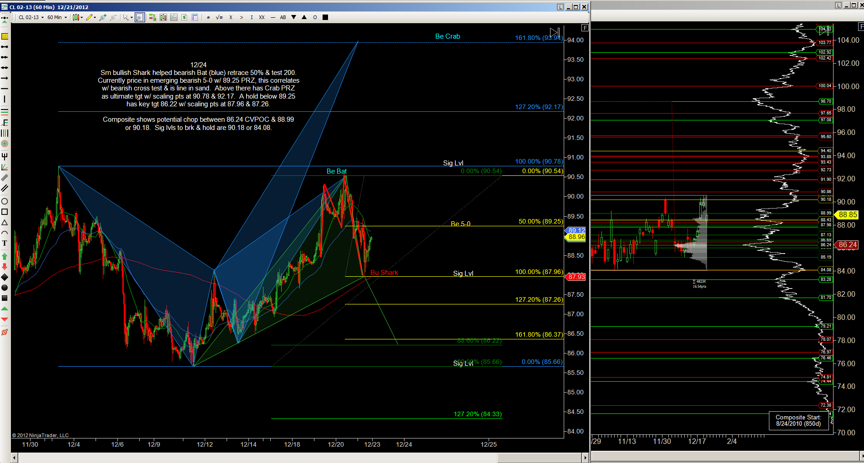Open the Strategies toolbar item

184,17
